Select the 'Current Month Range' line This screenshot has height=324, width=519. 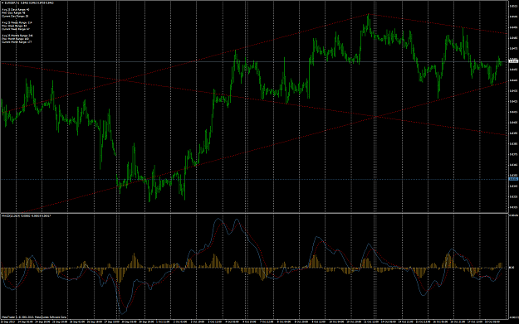(x=17, y=42)
